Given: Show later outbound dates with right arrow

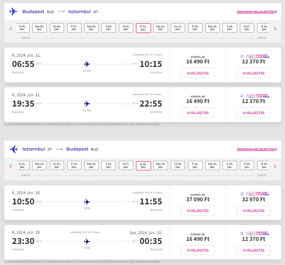Looking at the screenshot, I should (275, 29).
